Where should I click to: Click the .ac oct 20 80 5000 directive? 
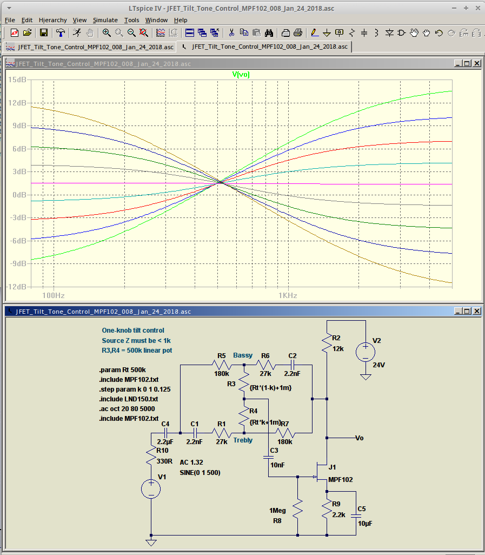(127, 409)
